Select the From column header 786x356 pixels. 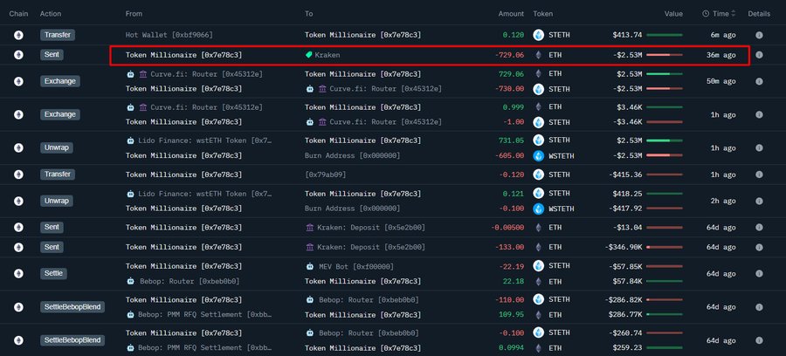[134, 14]
